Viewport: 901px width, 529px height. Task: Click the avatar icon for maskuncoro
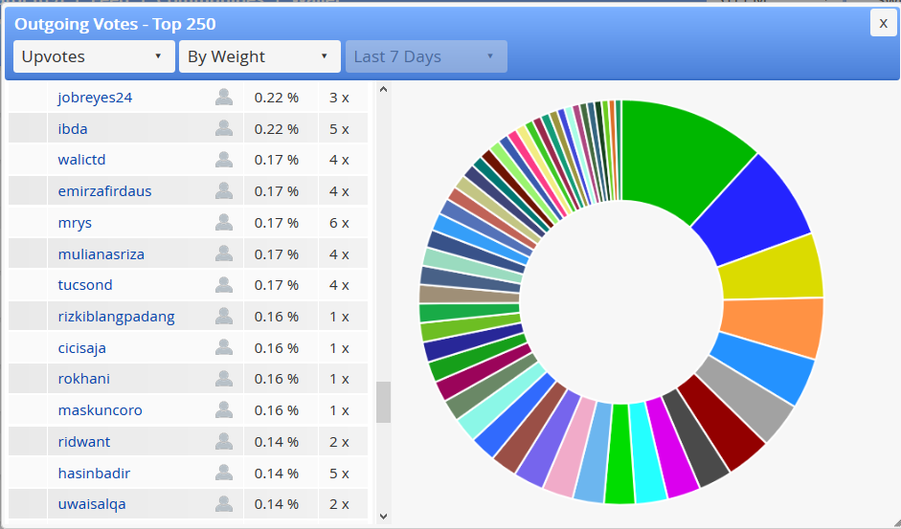(224, 410)
